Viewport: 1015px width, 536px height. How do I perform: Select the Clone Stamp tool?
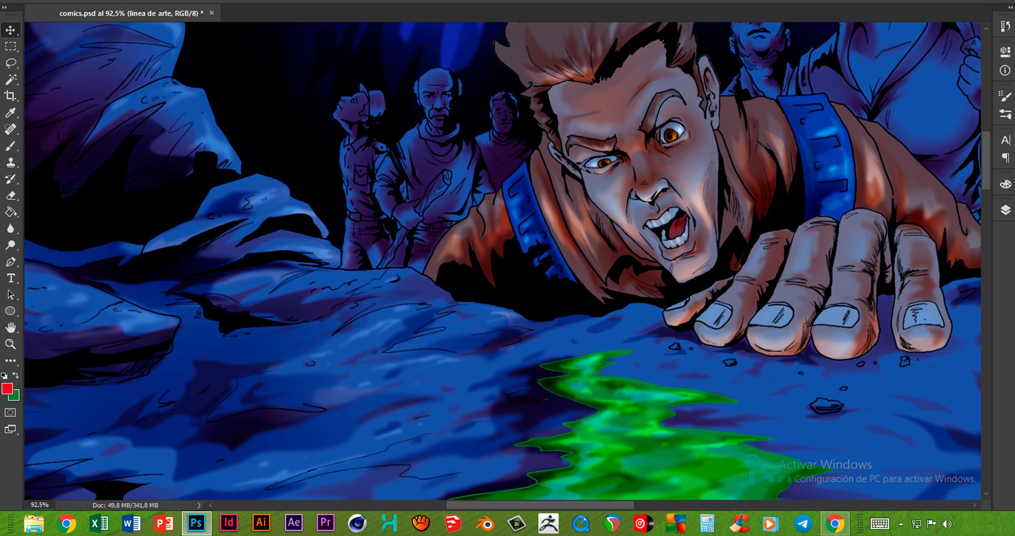tap(11, 163)
